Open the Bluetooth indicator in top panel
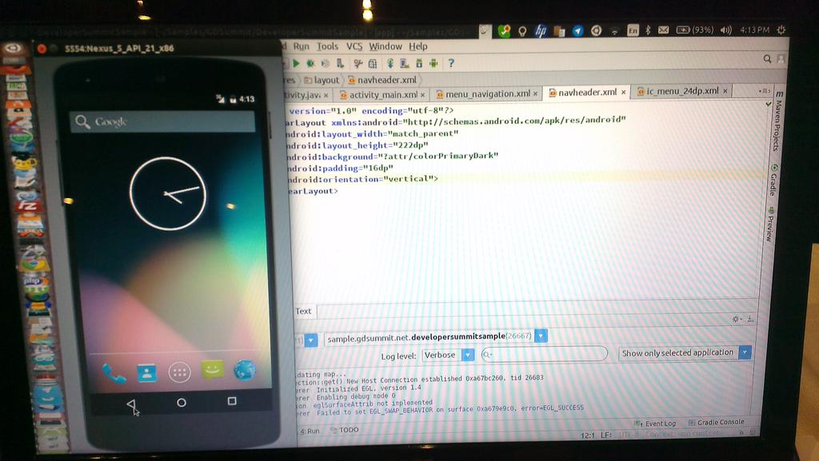819x461 pixels. coord(648,30)
